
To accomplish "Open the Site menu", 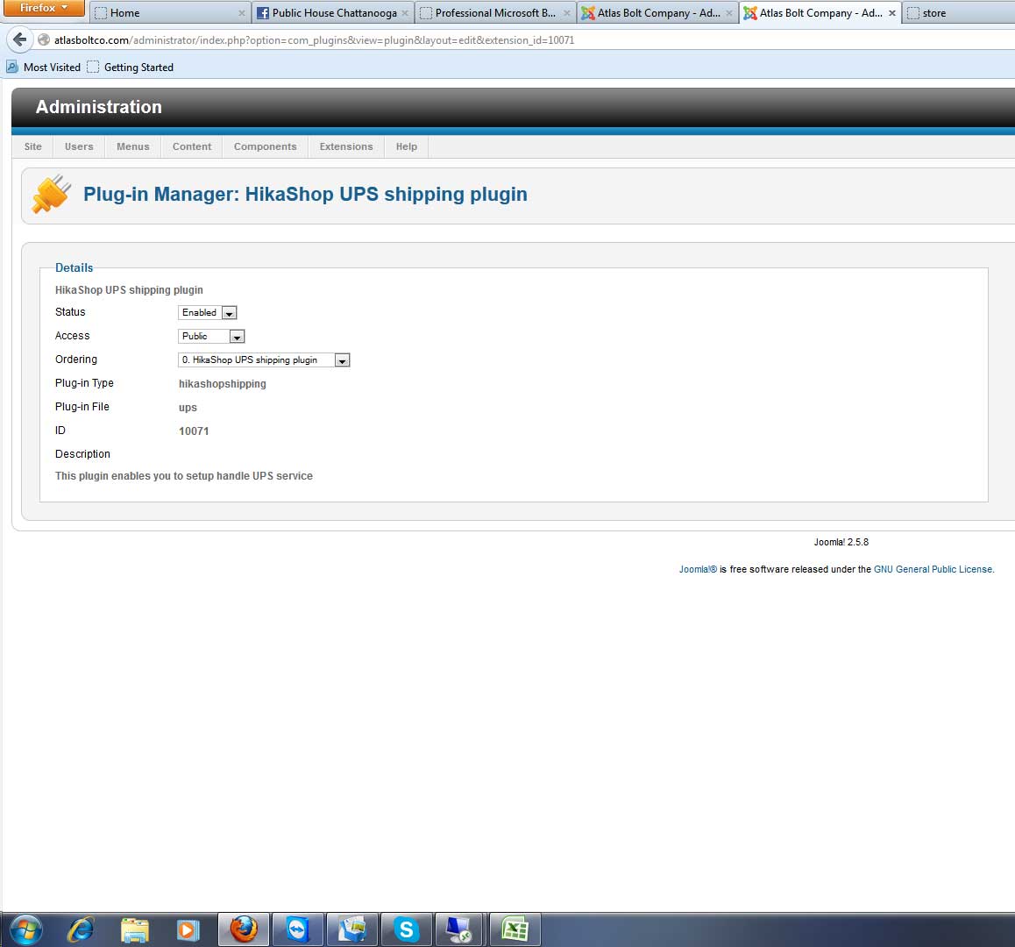I will click(33, 146).
